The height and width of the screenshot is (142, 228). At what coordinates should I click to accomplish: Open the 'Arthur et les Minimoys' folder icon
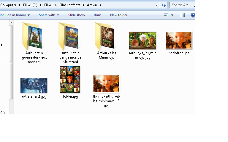[105, 36]
